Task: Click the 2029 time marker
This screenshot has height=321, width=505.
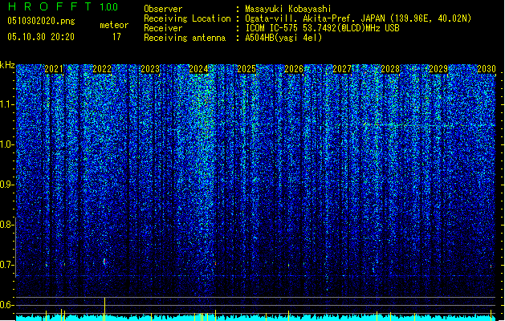Action: point(438,69)
